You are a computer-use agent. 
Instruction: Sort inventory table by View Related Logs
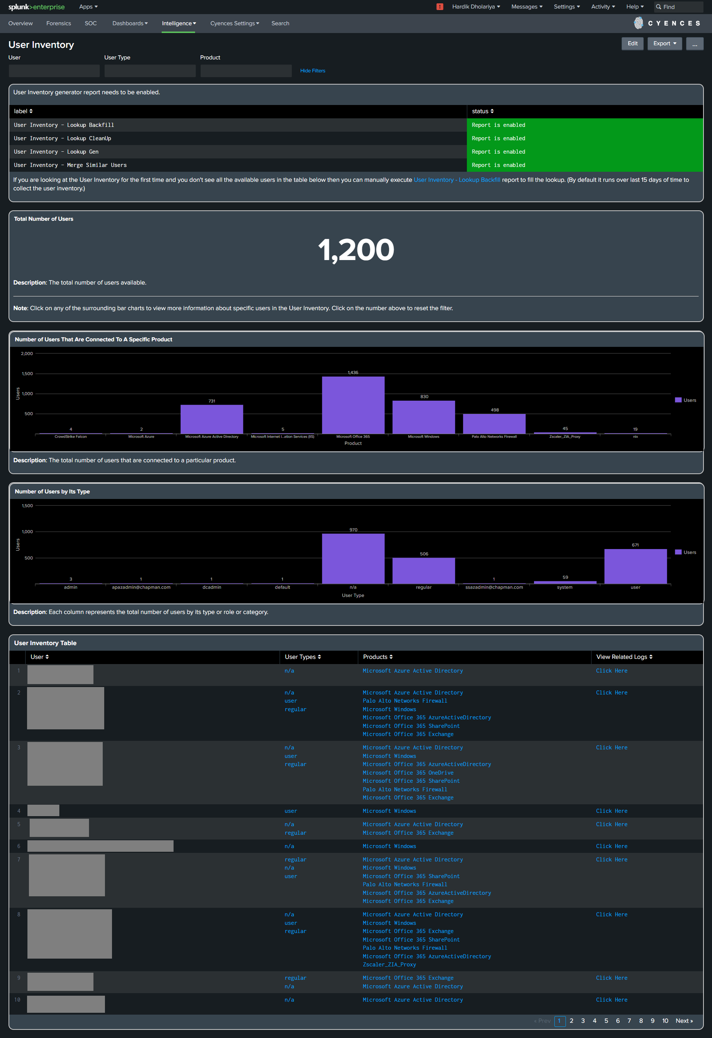[624, 657]
